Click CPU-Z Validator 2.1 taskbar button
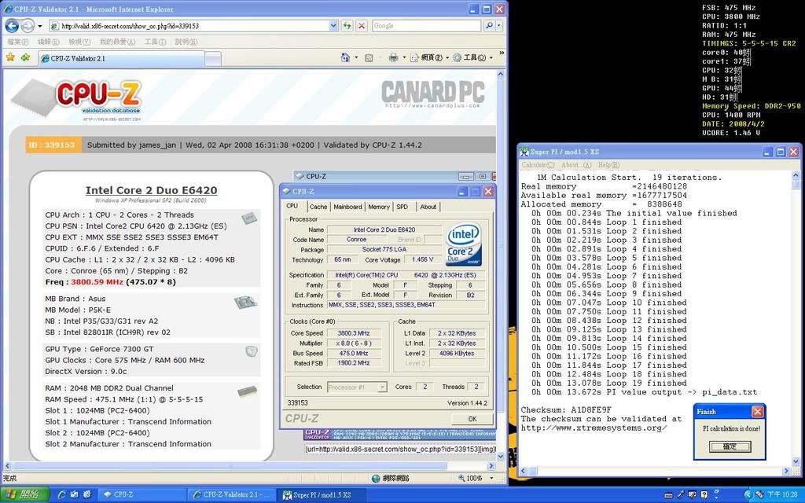 (x=232, y=494)
